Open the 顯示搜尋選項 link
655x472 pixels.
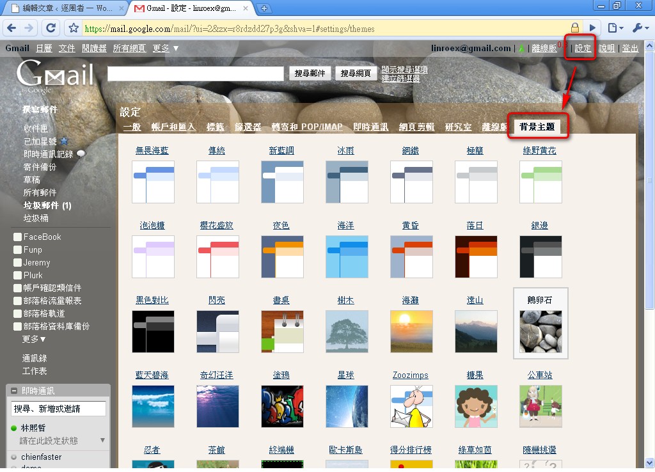click(404, 69)
